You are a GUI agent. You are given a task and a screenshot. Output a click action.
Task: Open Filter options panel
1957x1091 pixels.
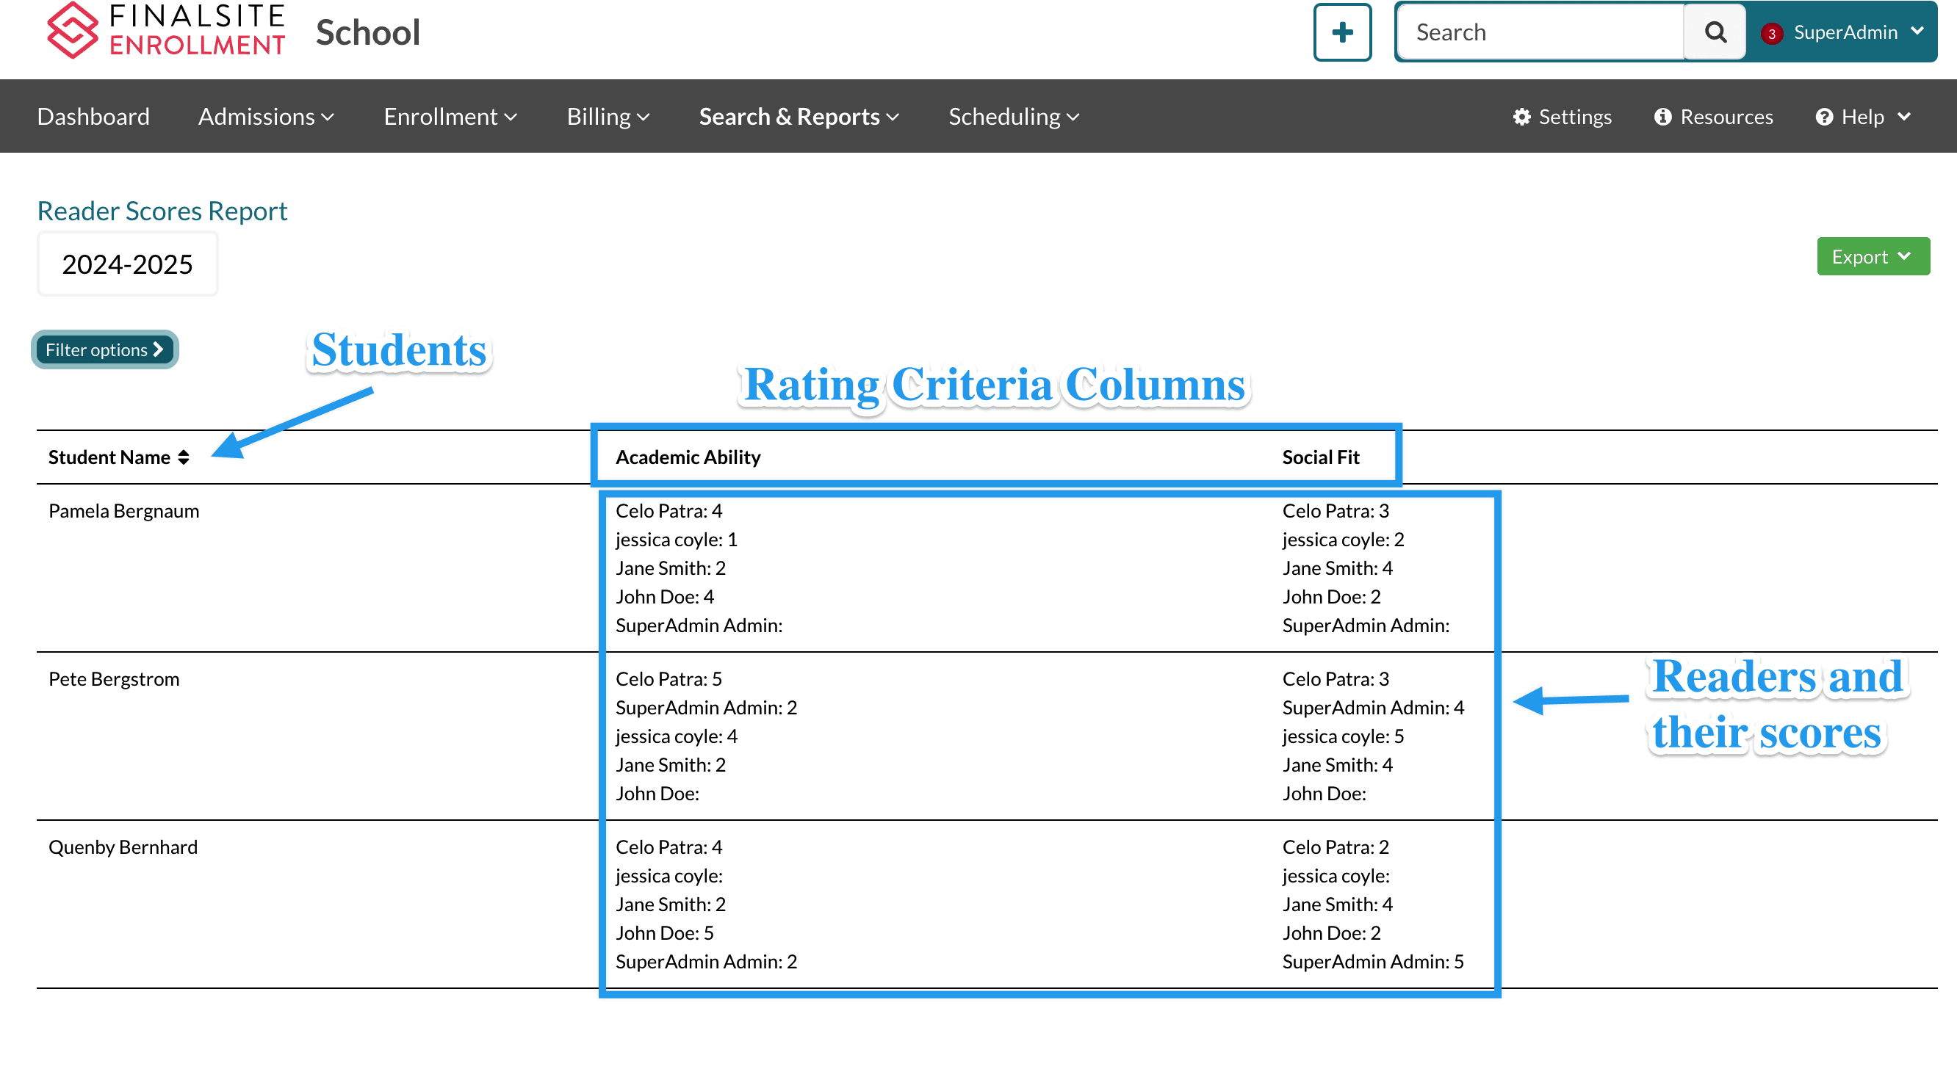[x=104, y=349]
